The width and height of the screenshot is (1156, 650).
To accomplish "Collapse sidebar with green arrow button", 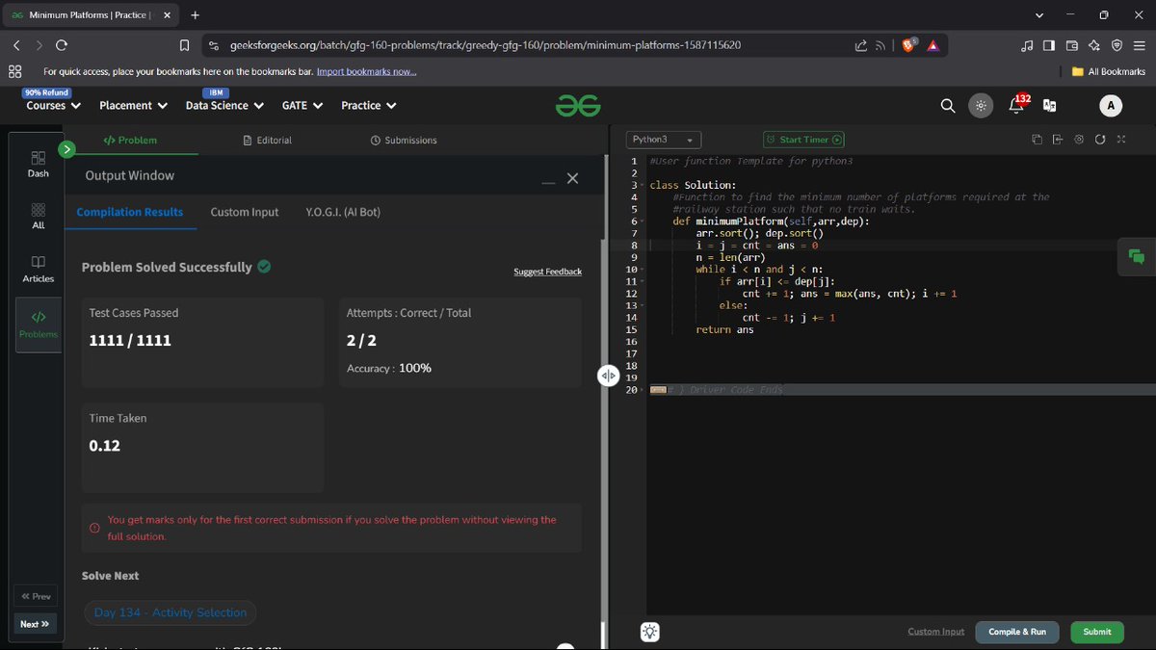I will (66, 149).
